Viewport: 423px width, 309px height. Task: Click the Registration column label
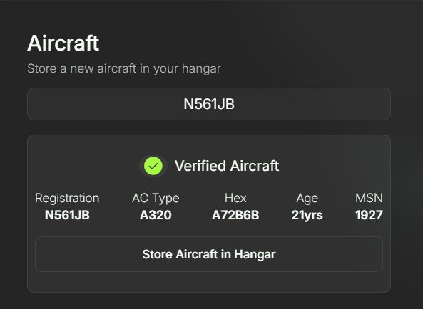point(67,199)
